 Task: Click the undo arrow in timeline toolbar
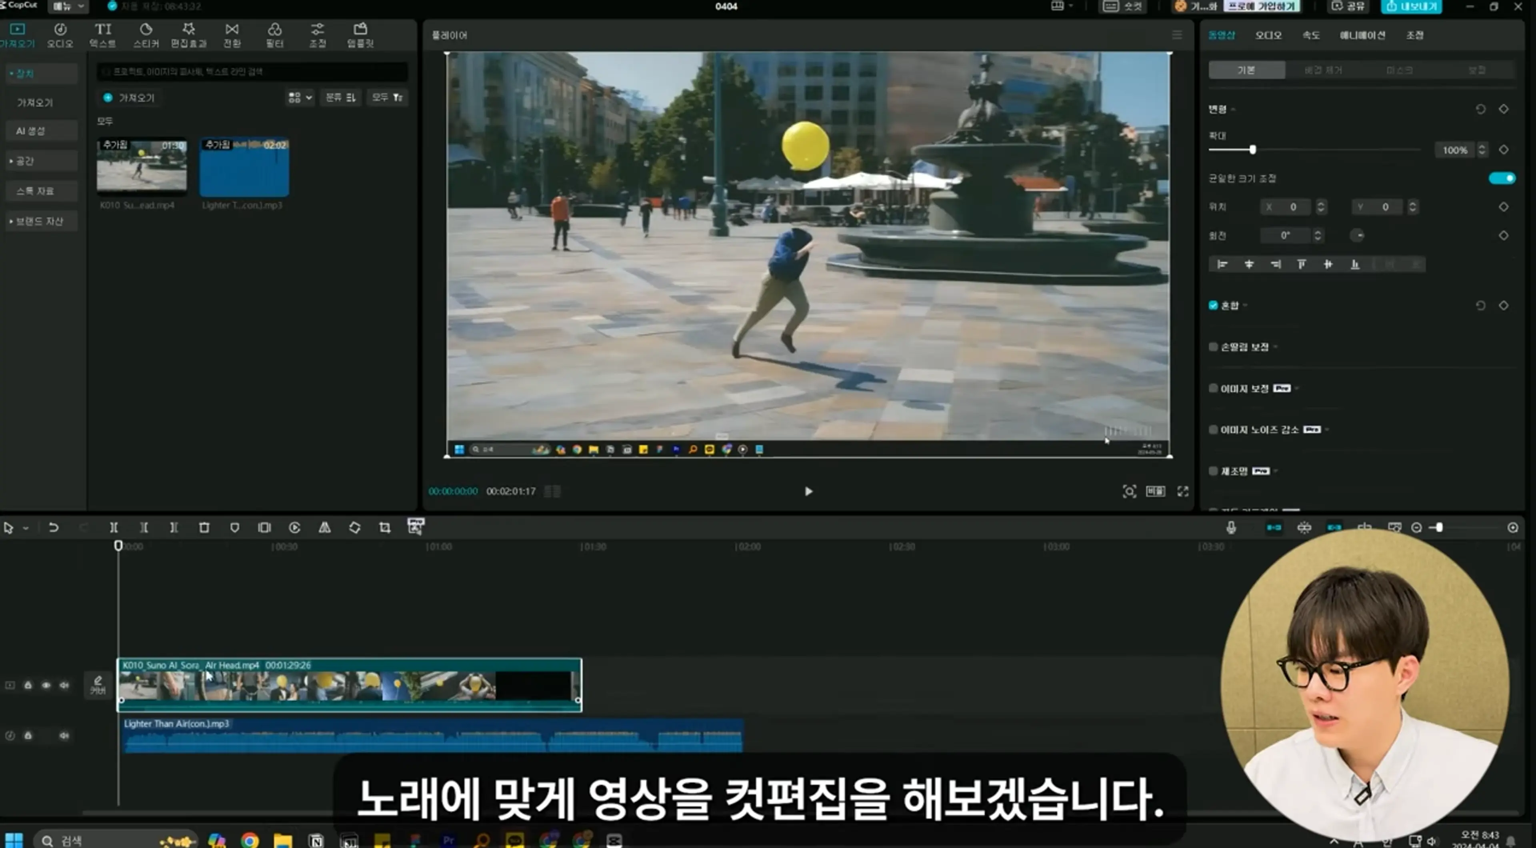coord(53,528)
